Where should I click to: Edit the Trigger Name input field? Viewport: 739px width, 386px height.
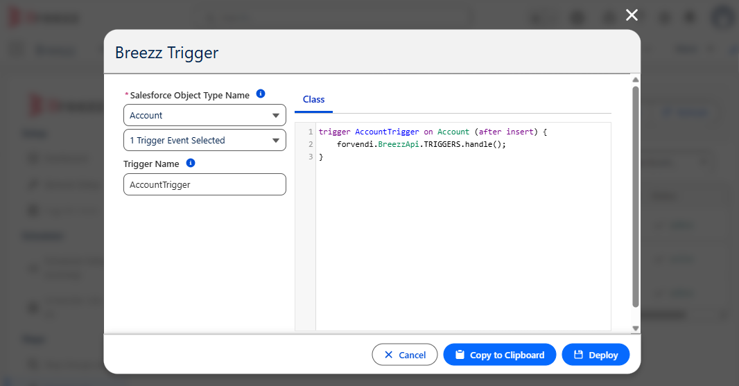point(205,184)
